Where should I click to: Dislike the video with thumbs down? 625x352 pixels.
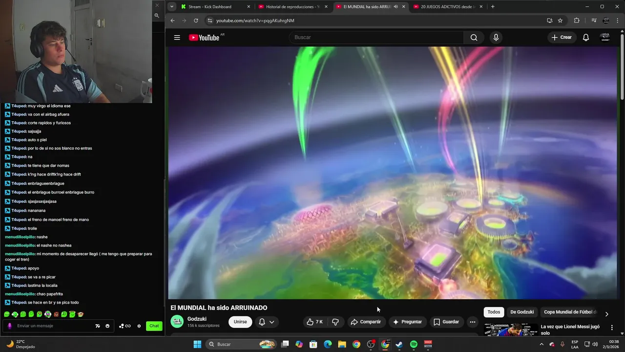335,322
